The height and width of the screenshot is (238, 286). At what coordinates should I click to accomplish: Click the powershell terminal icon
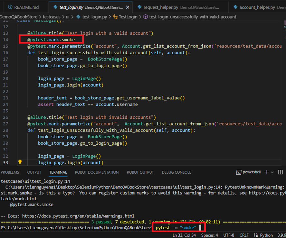tap(239, 172)
